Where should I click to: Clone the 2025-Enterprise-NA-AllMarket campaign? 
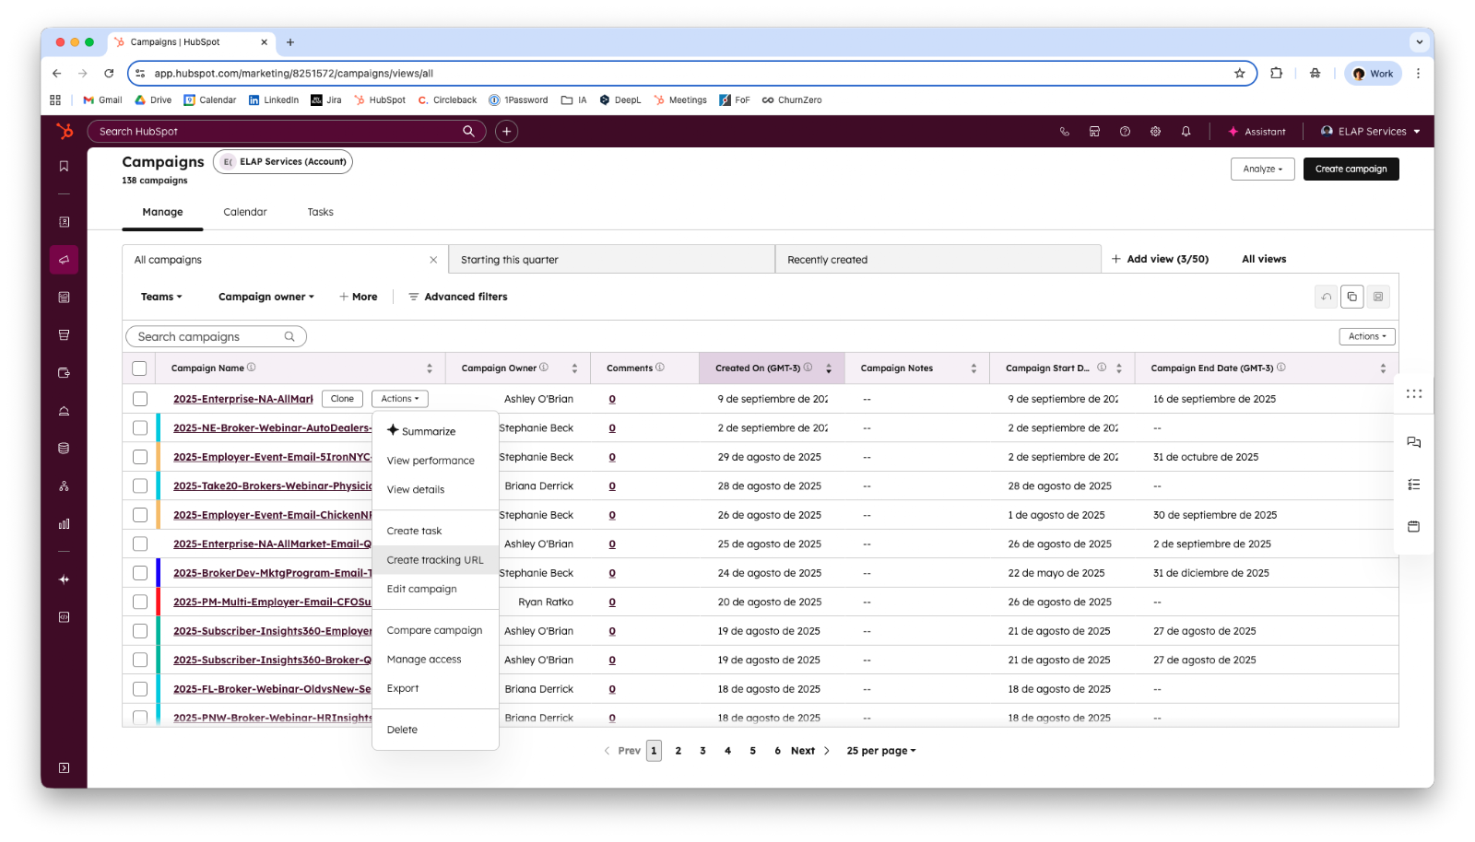343,399
